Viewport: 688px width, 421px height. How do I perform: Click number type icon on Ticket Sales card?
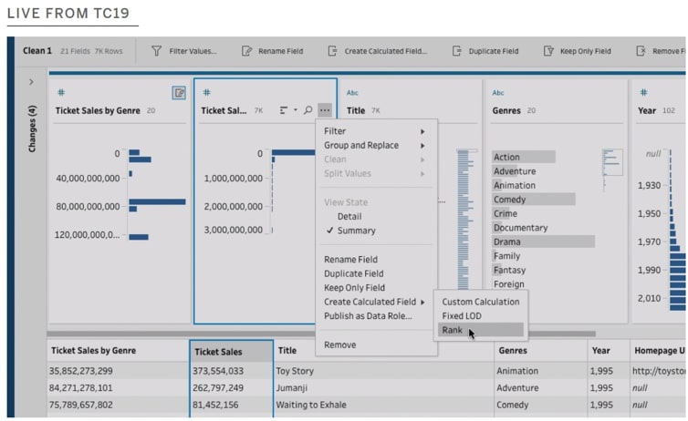tap(206, 92)
